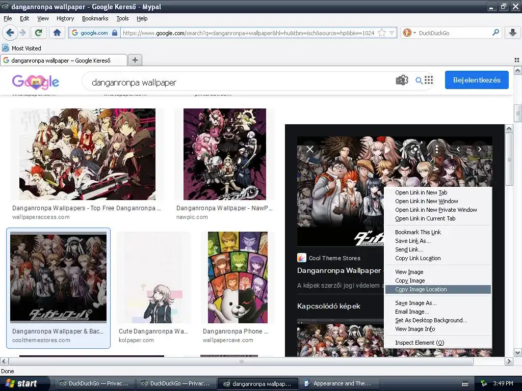Choose Set As Desktop Background
Image resolution: width=522 pixels, height=391 pixels.
coord(438,320)
